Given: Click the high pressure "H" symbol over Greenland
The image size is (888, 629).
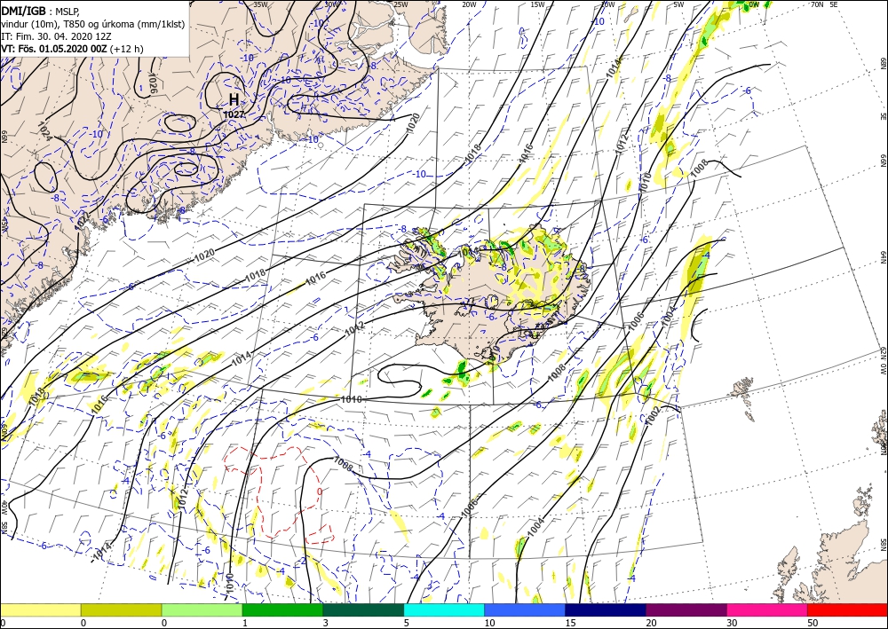Looking at the screenshot, I should coord(234,100).
